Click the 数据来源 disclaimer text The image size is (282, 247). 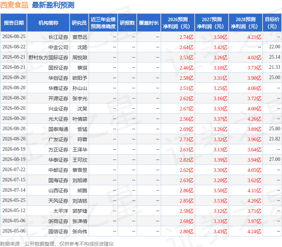coord(57,244)
